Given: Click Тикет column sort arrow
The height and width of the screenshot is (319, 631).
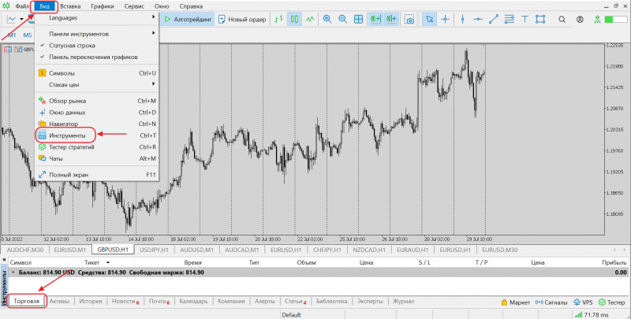Looking at the screenshot, I should tap(108, 262).
